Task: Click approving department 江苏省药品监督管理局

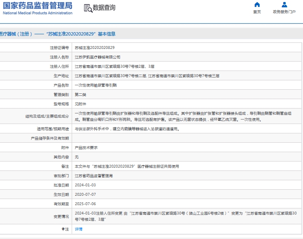Action: click(x=94, y=176)
